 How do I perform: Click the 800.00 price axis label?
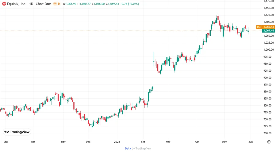point(267,105)
